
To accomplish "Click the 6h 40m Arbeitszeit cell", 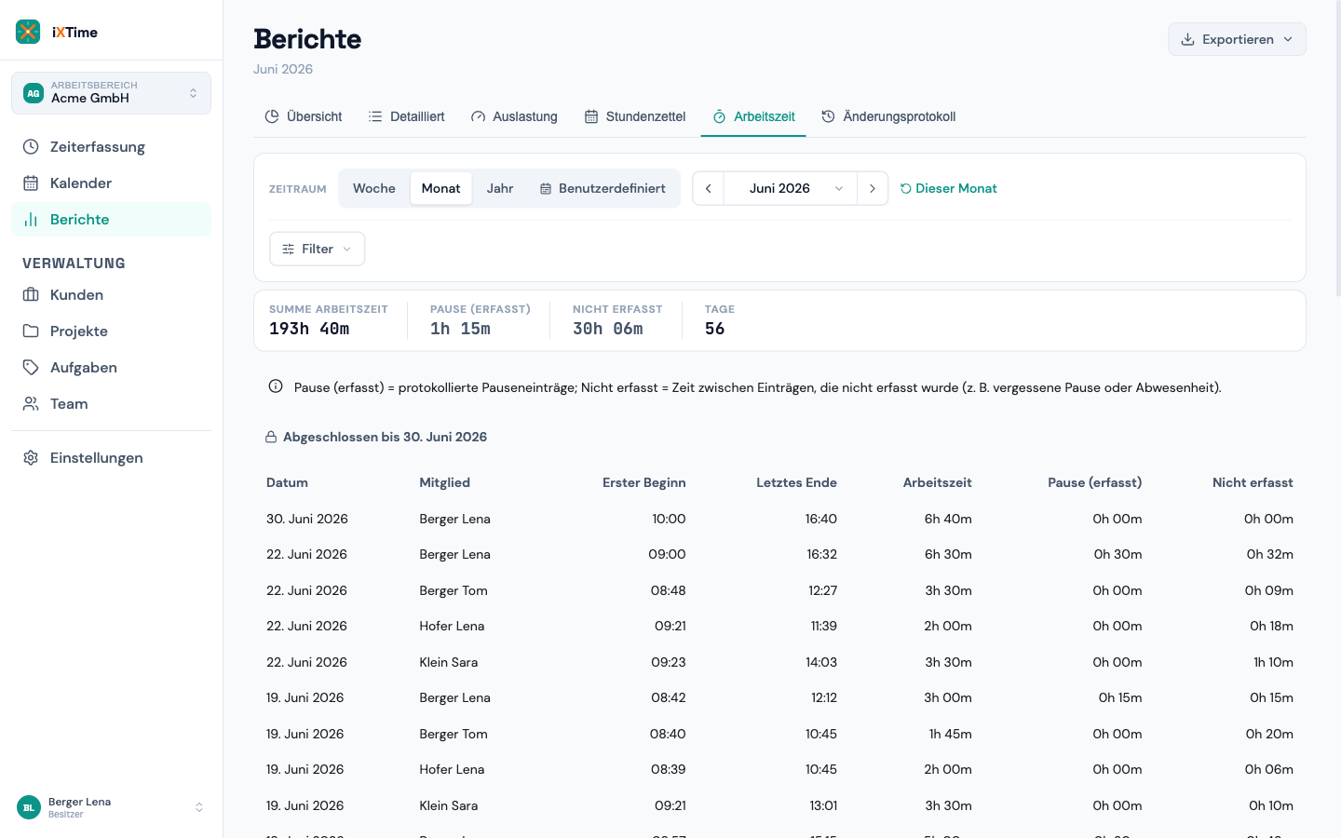I will point(948,519).
